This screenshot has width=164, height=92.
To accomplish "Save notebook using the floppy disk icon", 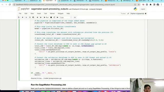I will tap(19, 17).
